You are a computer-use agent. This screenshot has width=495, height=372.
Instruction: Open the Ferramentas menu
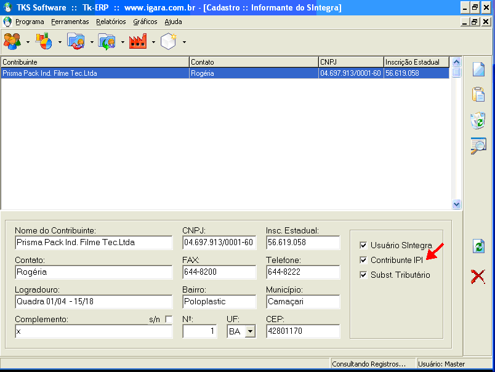tap(70, 22)
